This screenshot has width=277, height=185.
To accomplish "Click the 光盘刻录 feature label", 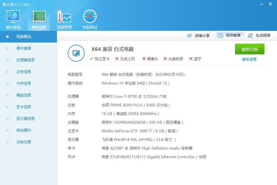I will 176,59.
